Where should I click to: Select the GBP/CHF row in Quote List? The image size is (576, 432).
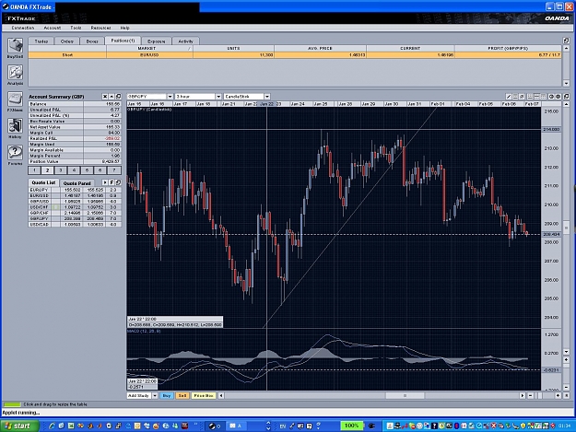75,213
